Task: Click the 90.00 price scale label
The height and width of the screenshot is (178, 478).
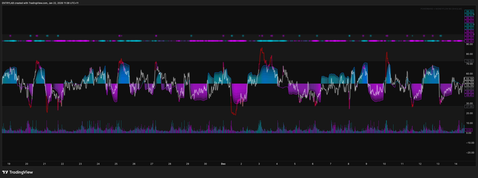Action: pyautogui.click(x=469, y=44)
